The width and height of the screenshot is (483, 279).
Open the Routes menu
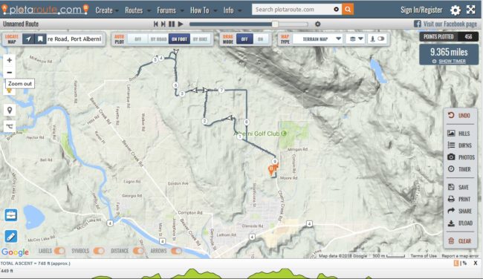tap(137, 10)
